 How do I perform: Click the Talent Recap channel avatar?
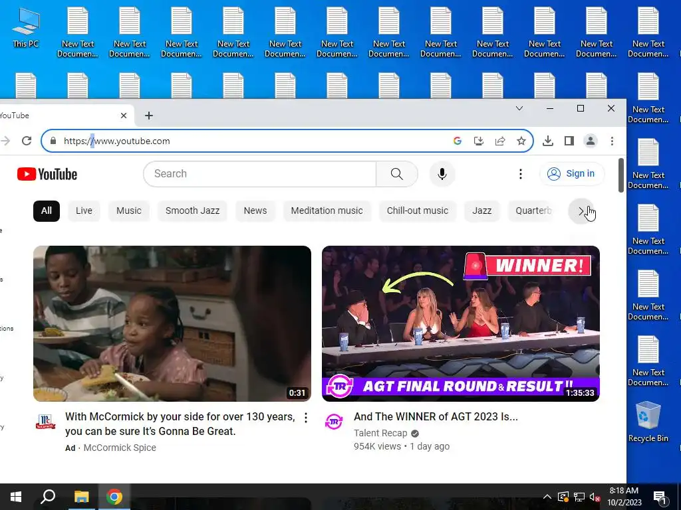pos(334,421)
